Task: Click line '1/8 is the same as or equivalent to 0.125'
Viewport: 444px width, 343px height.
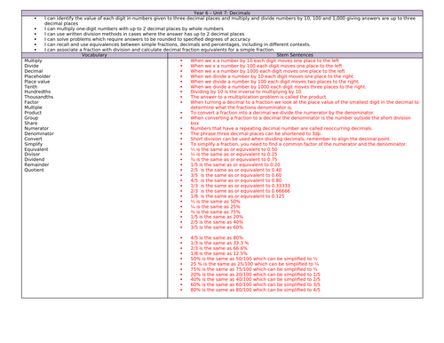Action: 237,196
